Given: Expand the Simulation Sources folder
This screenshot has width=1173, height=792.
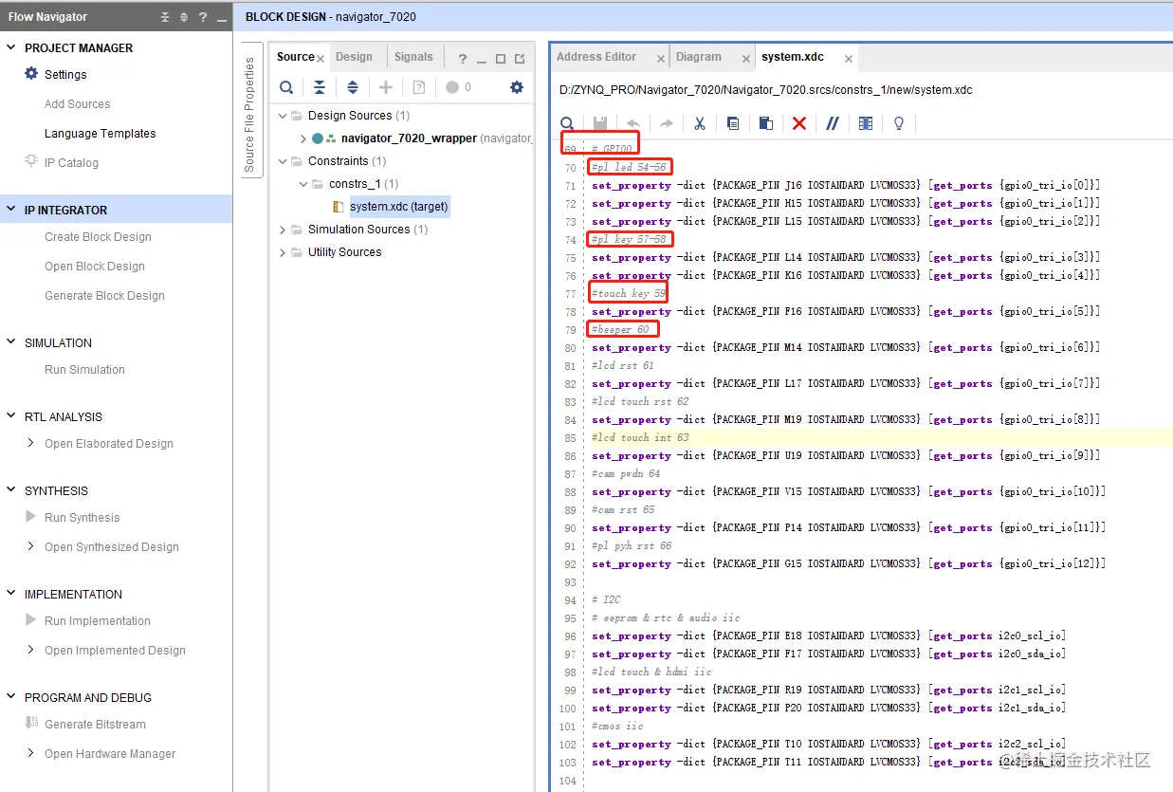Looking at the screenshot, I should click(283, 230).
